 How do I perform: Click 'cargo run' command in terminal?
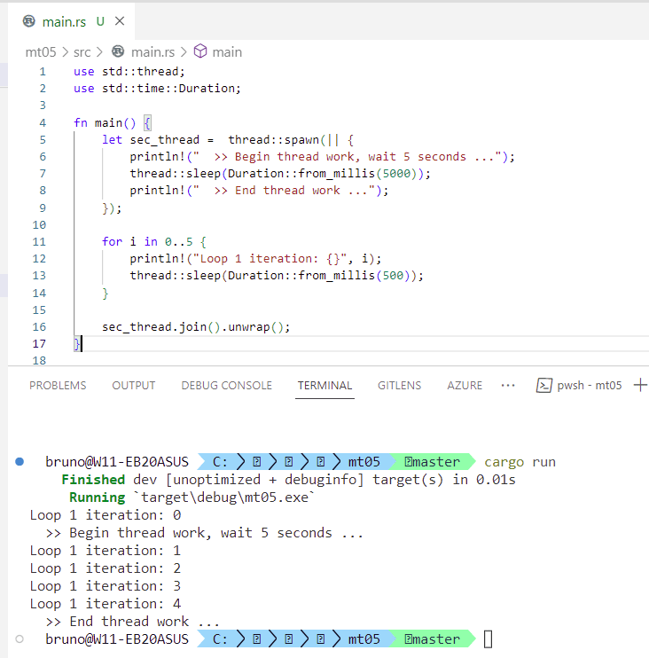[520, 462]
